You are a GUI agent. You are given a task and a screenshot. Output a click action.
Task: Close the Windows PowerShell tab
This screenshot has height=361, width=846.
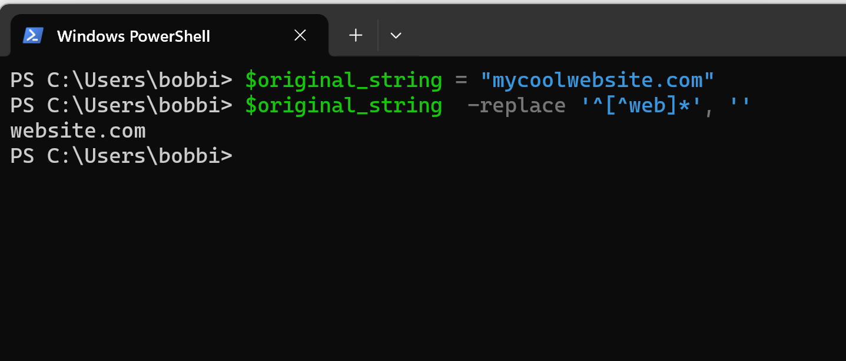click(x=300, y=35)
